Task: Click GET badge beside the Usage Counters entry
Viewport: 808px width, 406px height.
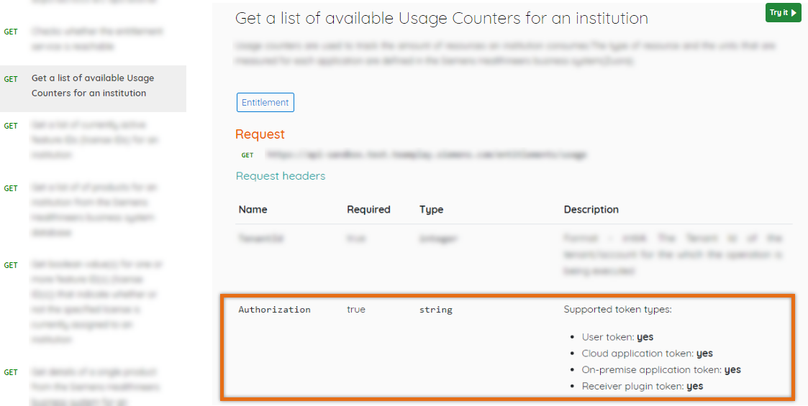Action: pyautogui.click(x=11, y=79)
